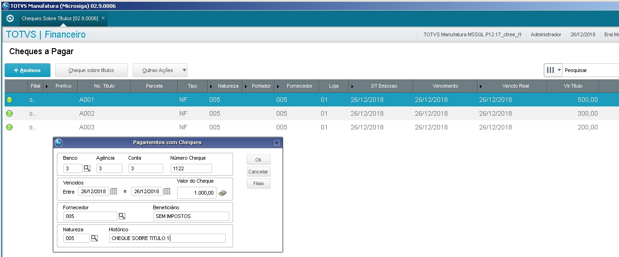
Task: Click the Tipo column header
Action: pyautogui.click(x=192, y=86)
